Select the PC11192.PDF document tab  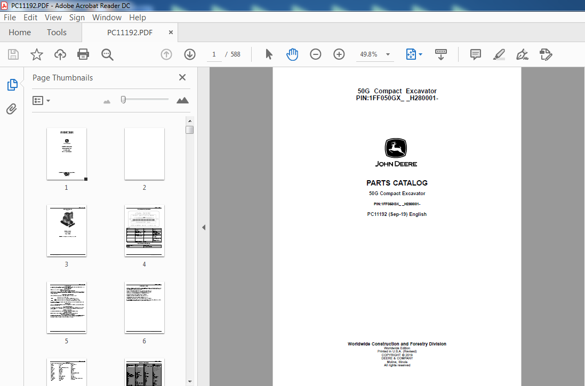pos(130,33)
